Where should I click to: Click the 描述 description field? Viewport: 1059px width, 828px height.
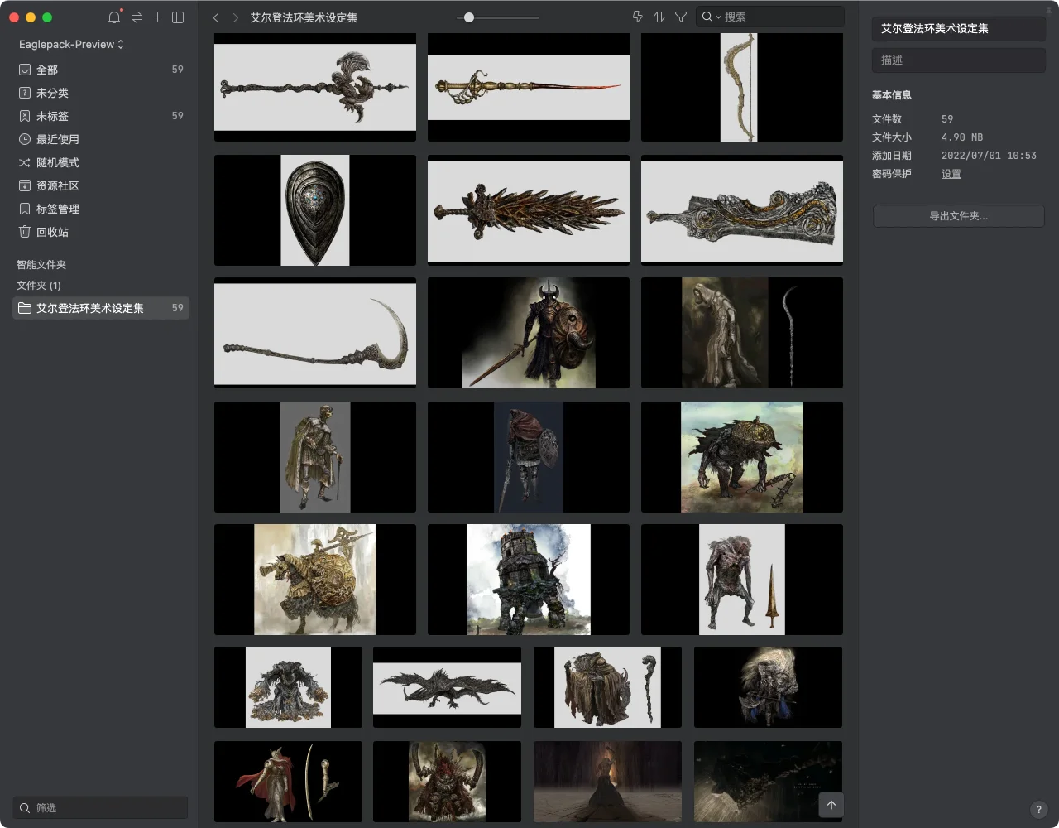959,60
